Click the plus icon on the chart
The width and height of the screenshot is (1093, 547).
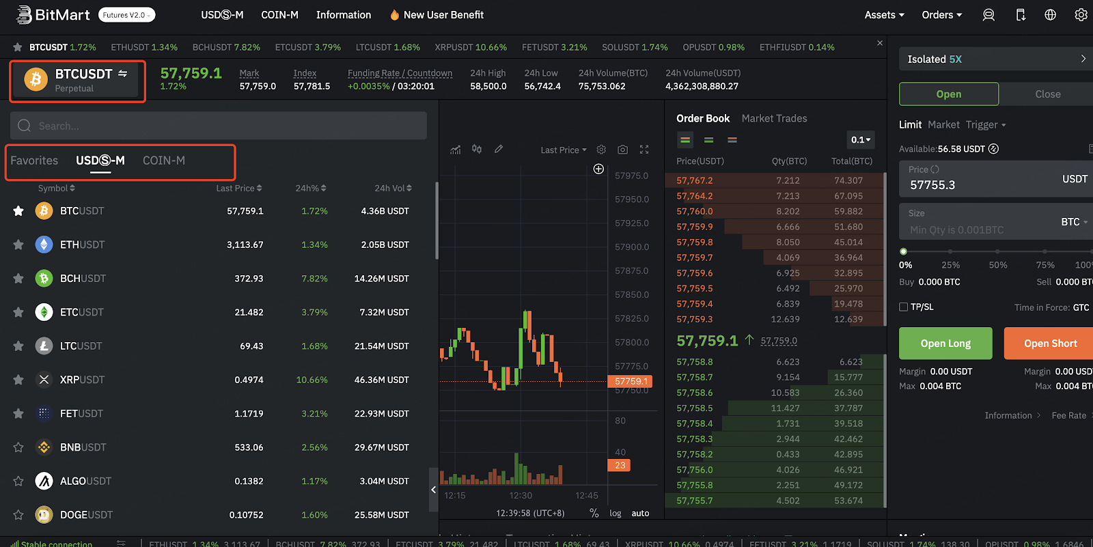click(x=598, y=169)
